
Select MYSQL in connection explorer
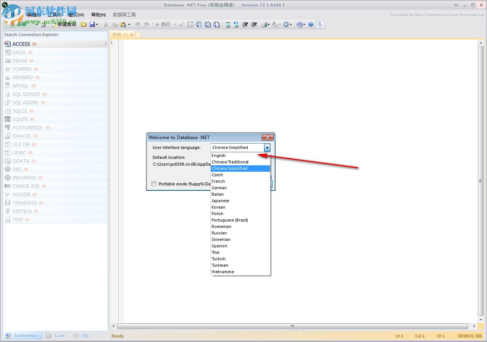click(56, 86)
